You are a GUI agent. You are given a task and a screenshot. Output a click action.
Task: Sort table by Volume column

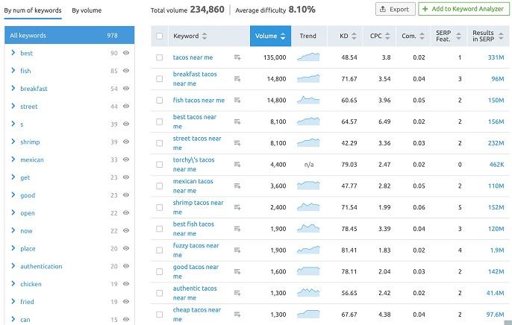(270, 36)
